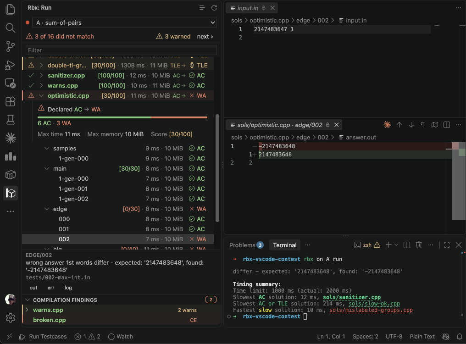
Task: Open Run and Debug view
Action: 11,65
